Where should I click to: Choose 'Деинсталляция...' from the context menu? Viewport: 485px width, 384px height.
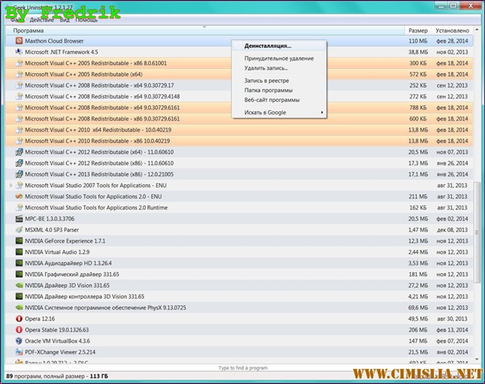tap(267, 46)
